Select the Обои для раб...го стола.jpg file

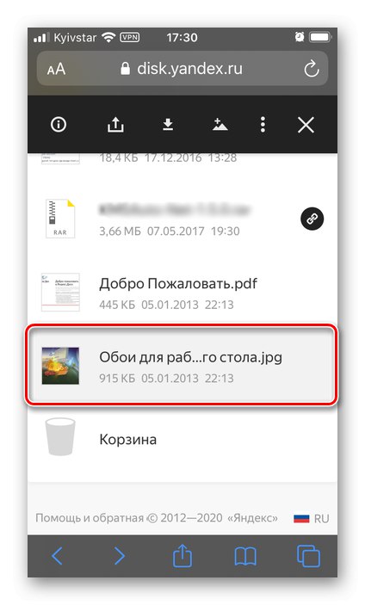click(182, 365)
